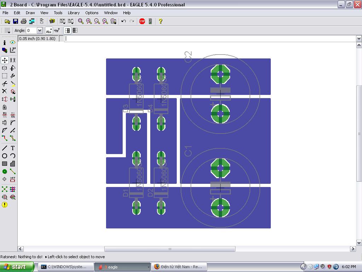Select the Delete tool
The image size is (362, 272).
pyautogui.click(x=4, y=91)
